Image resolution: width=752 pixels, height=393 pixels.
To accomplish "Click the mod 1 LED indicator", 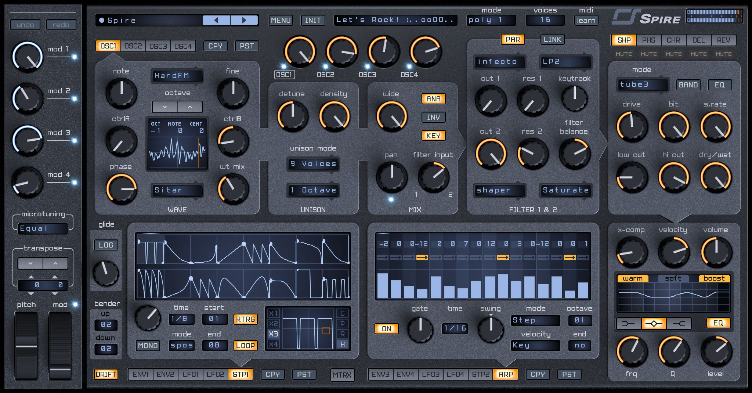I will tap(75, 57).
